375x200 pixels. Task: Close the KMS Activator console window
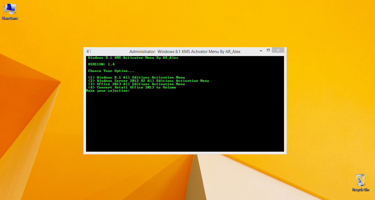(278, 50)
